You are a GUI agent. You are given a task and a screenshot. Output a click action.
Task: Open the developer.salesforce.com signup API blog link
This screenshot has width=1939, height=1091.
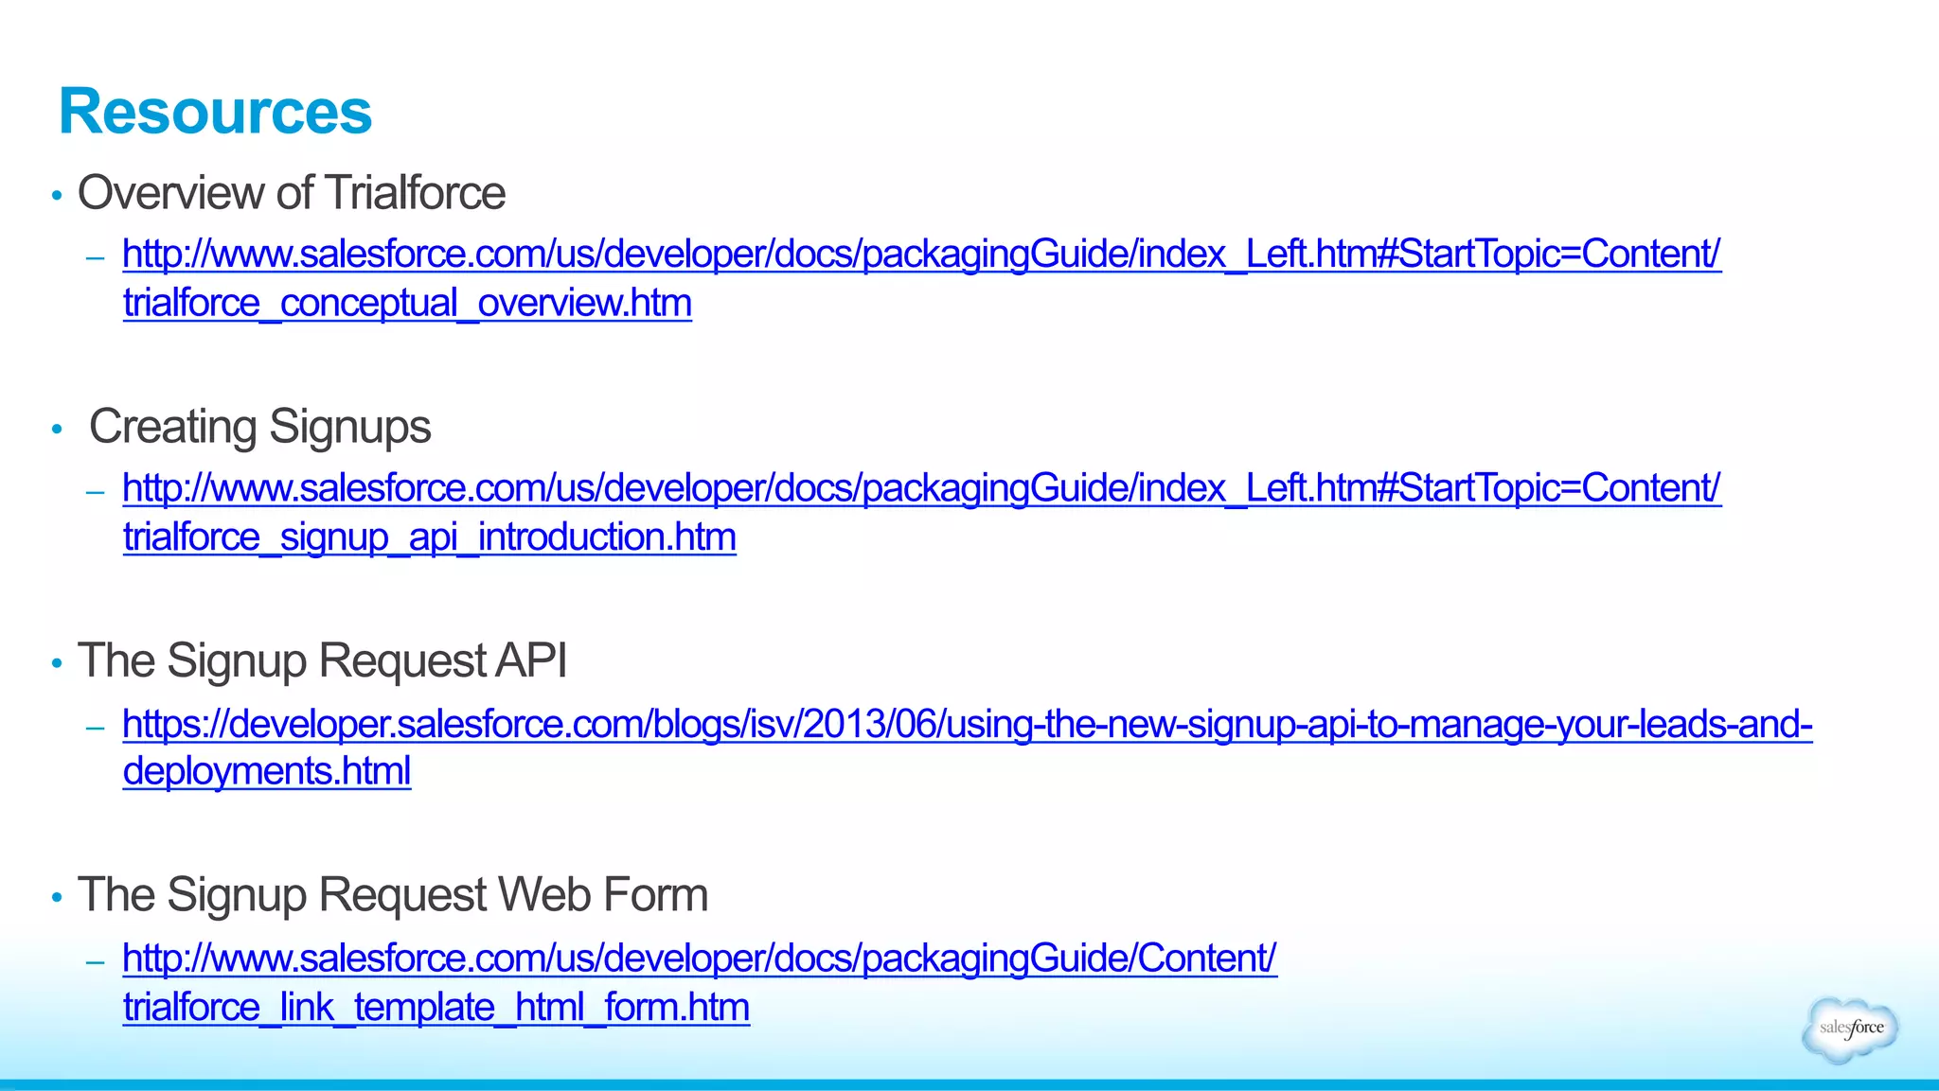[x=968, y=747]
